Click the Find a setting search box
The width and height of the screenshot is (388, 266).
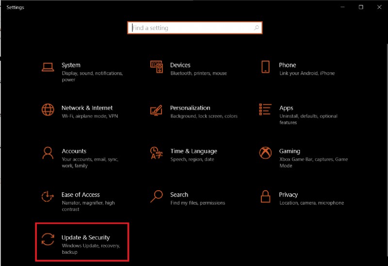[x=192, y=28]
